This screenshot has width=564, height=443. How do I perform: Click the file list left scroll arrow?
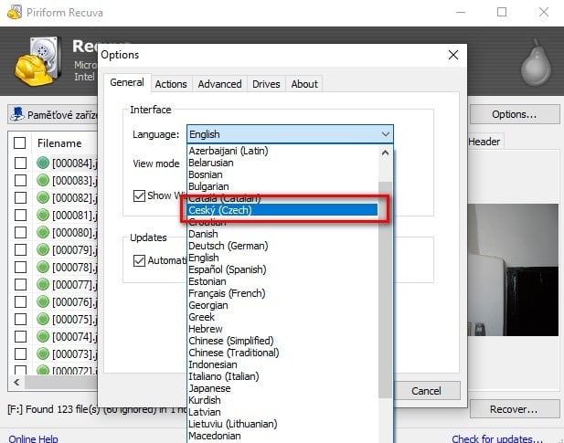[x=16, y=382]
